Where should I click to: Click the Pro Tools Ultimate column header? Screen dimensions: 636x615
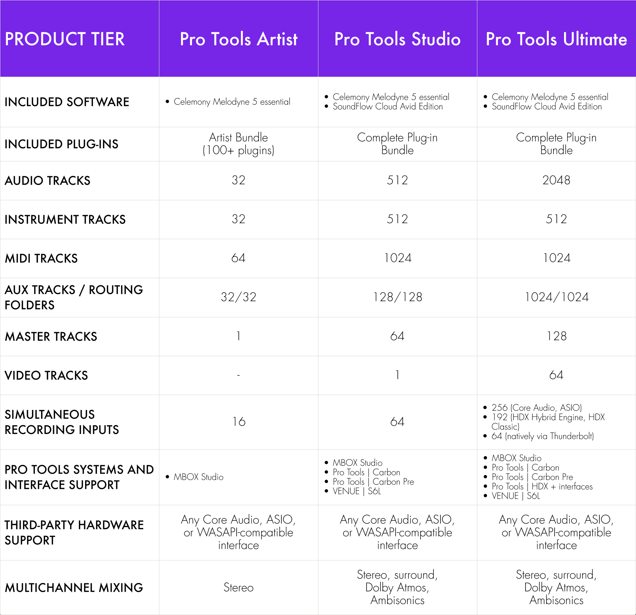click(x=556, y=39)
